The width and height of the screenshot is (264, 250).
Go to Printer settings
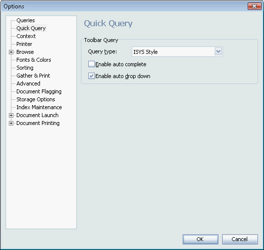(x=24, y=44)
